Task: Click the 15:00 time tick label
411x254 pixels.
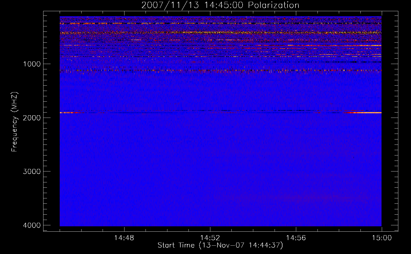Action: coord(382,238)
